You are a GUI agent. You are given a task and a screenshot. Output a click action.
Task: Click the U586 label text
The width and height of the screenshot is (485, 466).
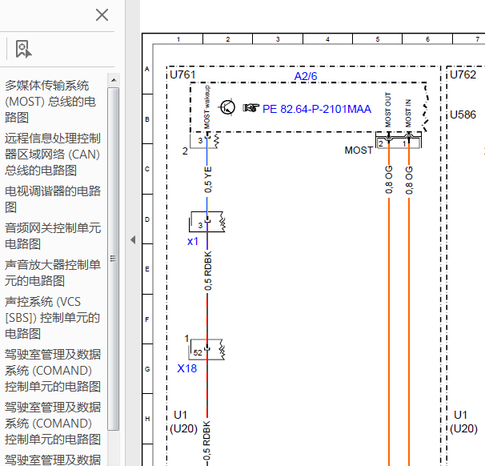tap(463, 114)
